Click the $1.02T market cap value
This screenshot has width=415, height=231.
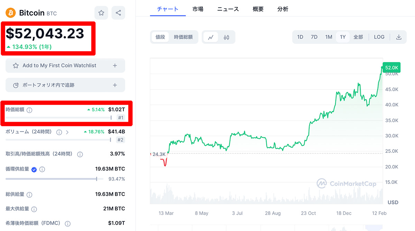(117, 110)
